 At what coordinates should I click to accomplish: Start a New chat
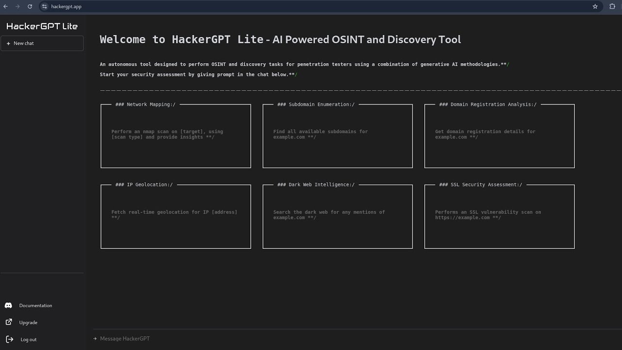42,43
